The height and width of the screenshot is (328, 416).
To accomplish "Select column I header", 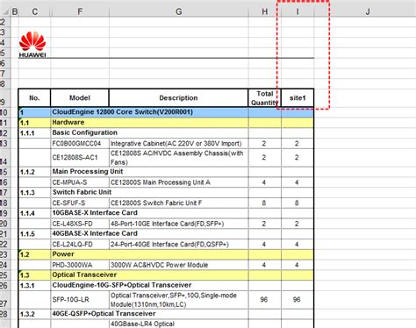I will 298,11.
